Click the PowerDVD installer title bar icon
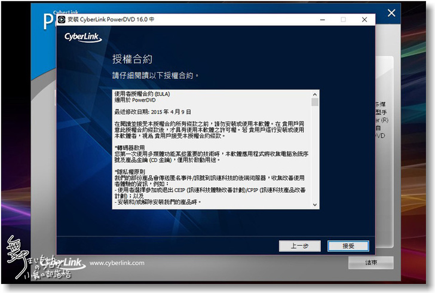The height and width of the screenshot is (293, 435). [62, 20]
